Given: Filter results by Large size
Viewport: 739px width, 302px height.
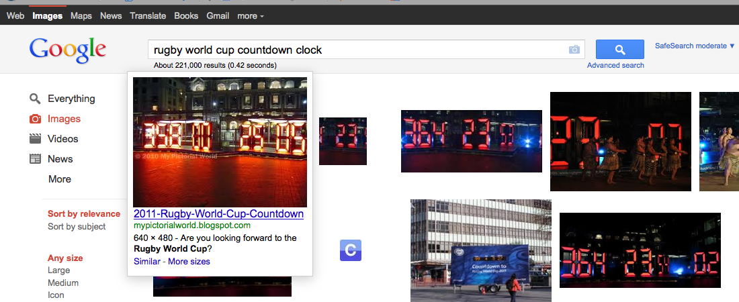Looking at the screenshot, I should point(59,270).
